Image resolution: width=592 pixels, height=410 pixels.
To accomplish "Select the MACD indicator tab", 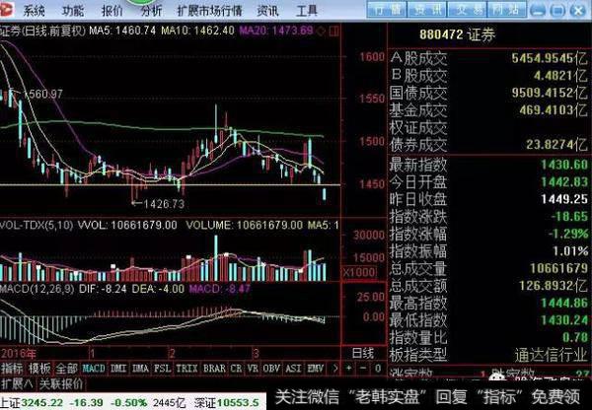I will pyautogui.click(x=94, y=369).
